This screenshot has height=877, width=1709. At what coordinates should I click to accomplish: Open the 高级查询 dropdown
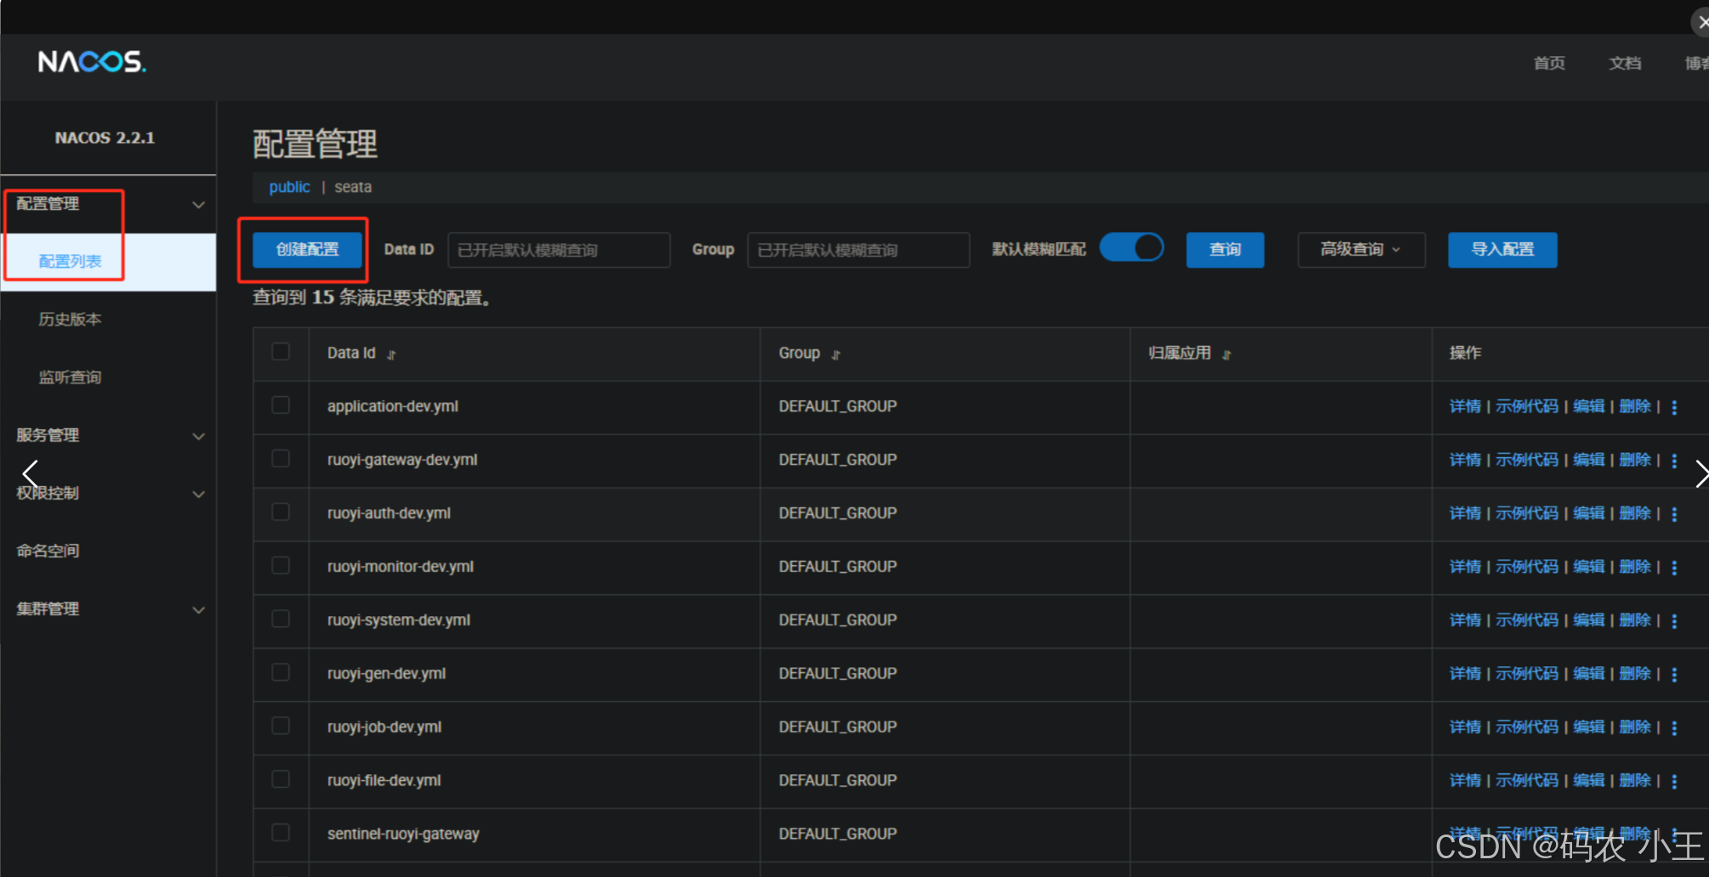coord(1361,250)
